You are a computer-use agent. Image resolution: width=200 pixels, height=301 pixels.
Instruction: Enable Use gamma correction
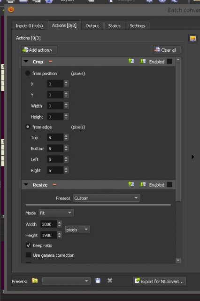click(x=28, y=255)
